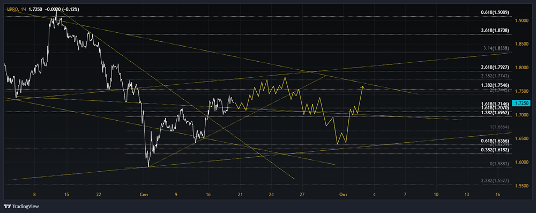Click the 1.7250 last price in legend
Viewport: 536px width, 213px height.
click(x=36, y=9)
